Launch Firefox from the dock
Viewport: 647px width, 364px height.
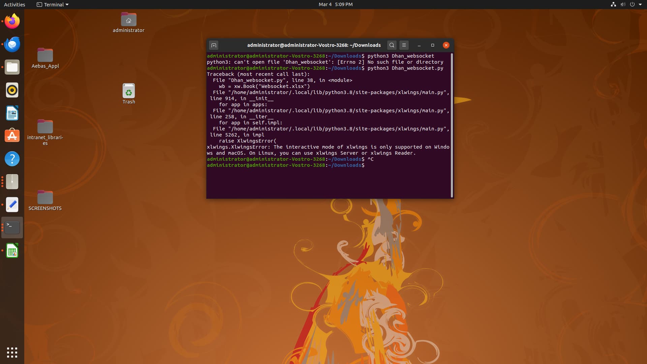click(x=12, y=21)
